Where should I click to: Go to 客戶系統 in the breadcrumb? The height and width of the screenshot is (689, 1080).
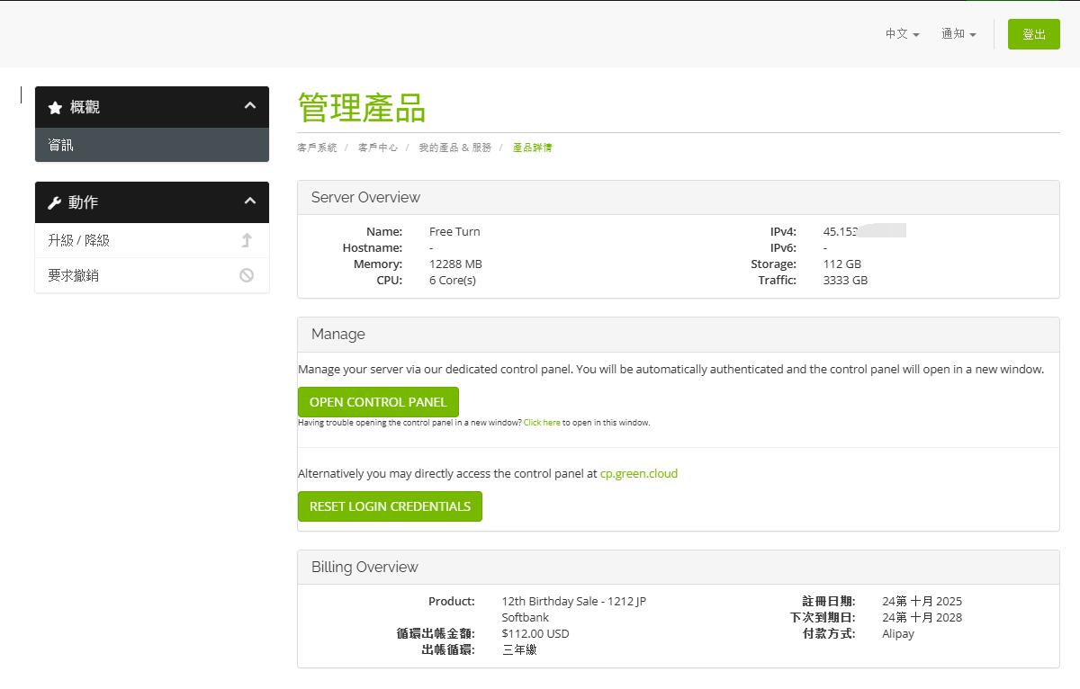click(317, 148)
